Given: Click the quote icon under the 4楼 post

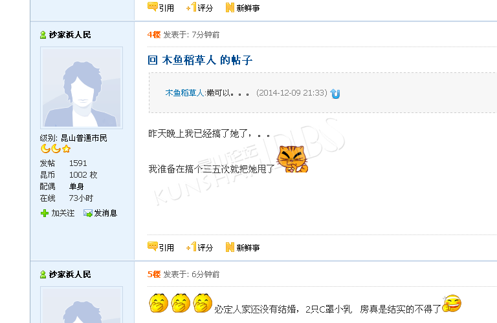Looking at the screenshot, I should [x=153, y=246].
